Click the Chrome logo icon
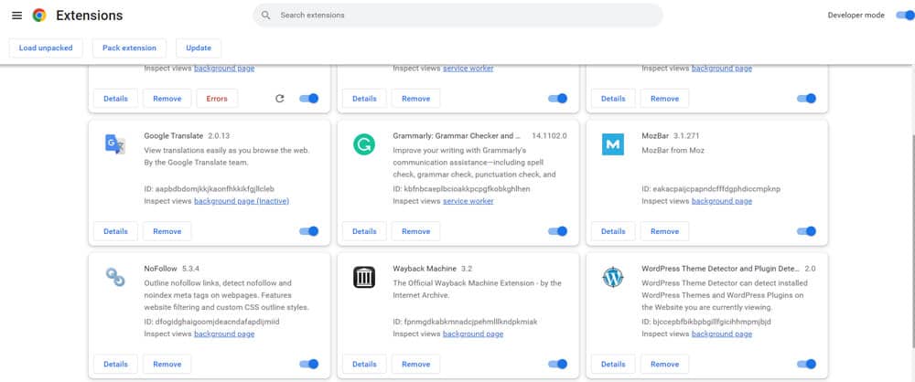Screen dimensions: 915x382 tap(38, 16)
